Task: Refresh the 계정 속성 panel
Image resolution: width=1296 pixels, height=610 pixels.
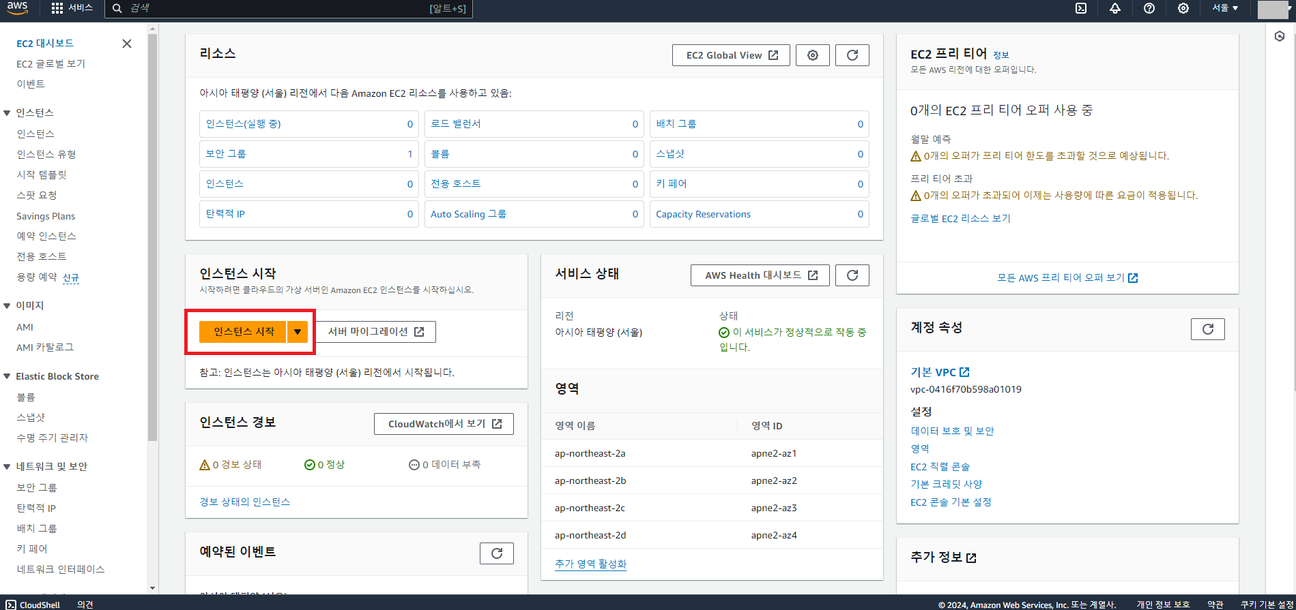Action: tap(1208, 329)
